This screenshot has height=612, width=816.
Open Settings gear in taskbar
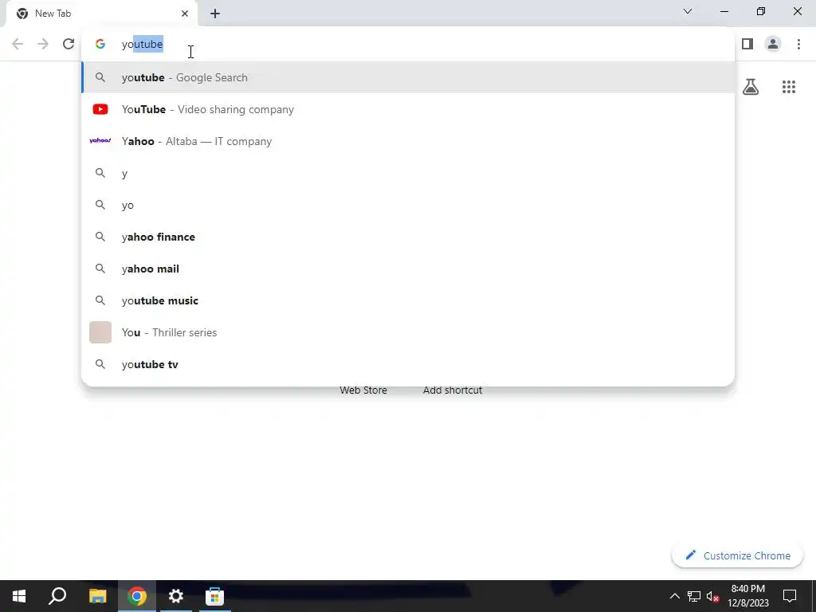point(176,596)
